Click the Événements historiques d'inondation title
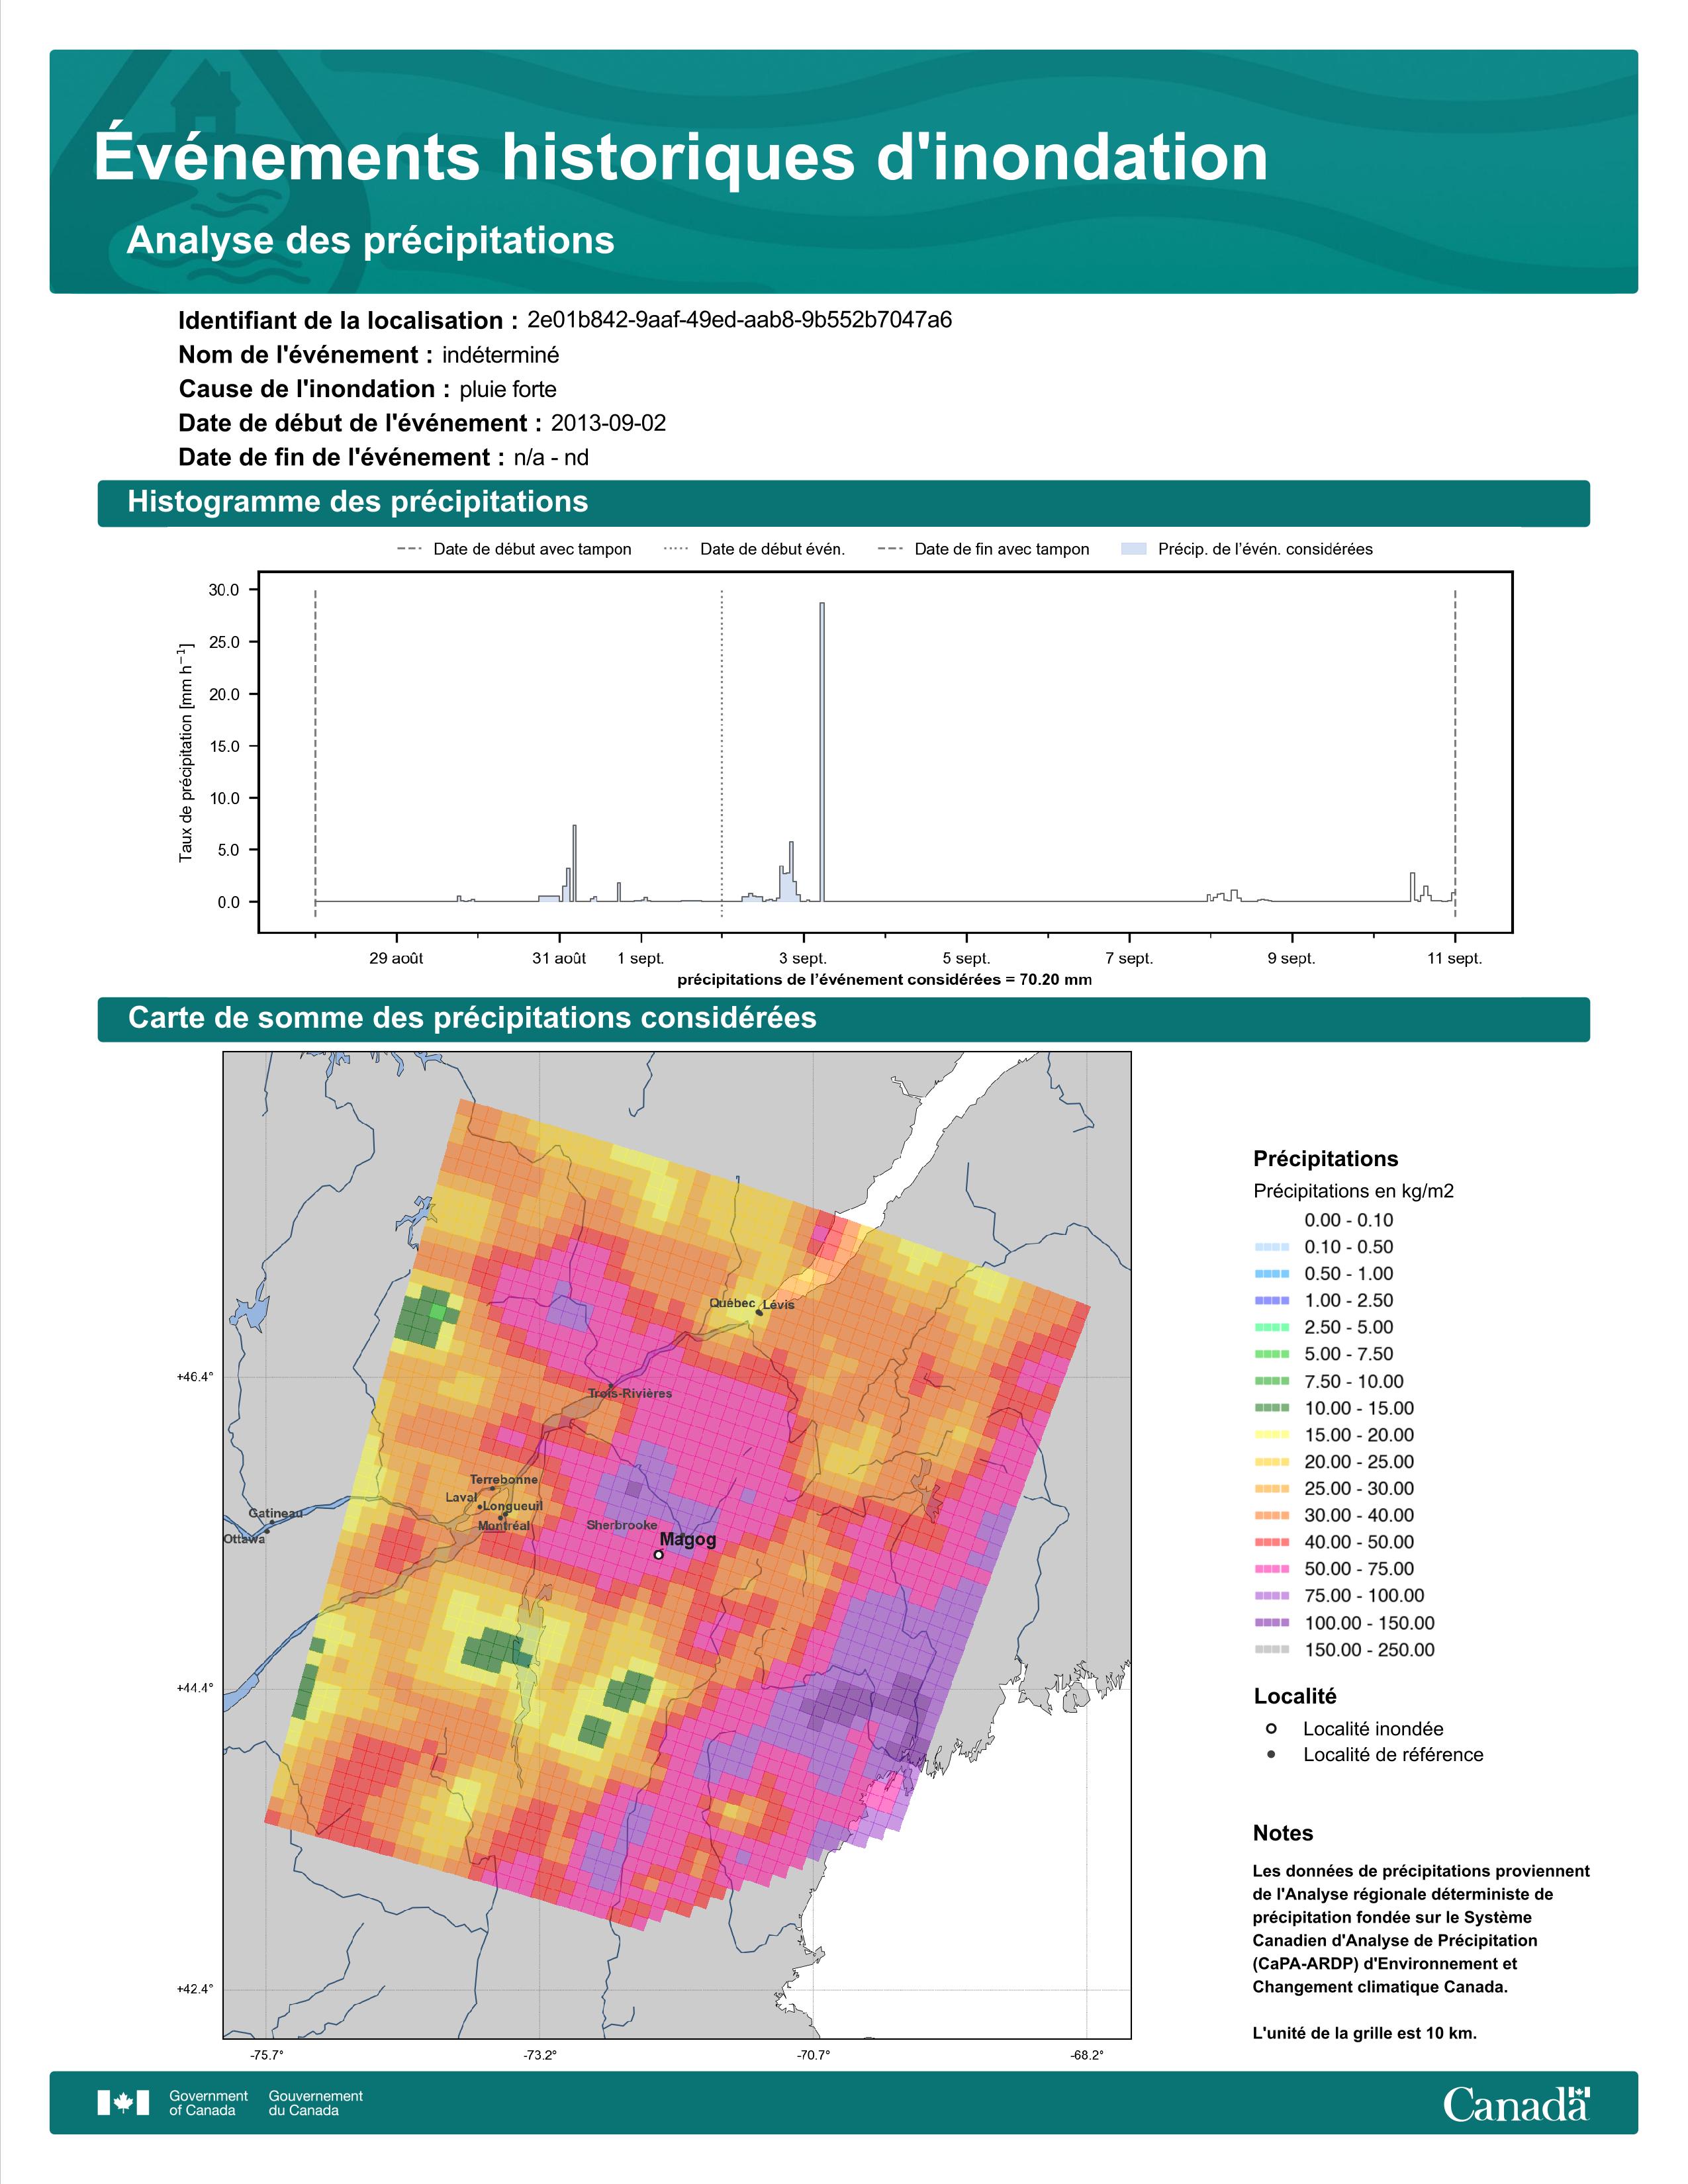1688x2184 pixels. tap(681, 157)
